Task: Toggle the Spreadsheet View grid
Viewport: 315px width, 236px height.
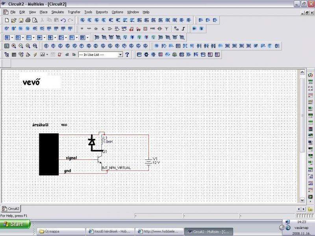Action: [14, 55]
